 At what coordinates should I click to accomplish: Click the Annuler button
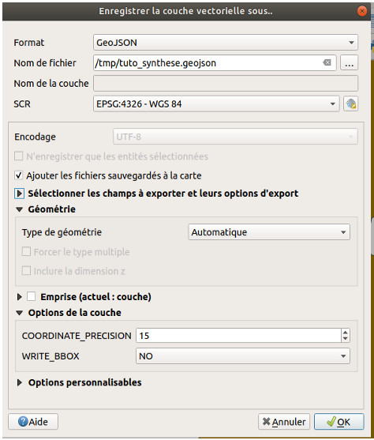tap(284, 422)
